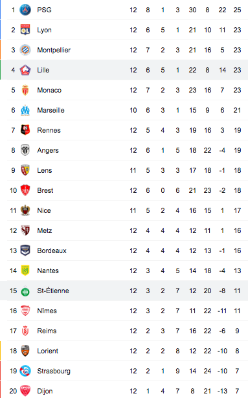
Task: Click the Angers club crest icon
Action: point(25,150)
